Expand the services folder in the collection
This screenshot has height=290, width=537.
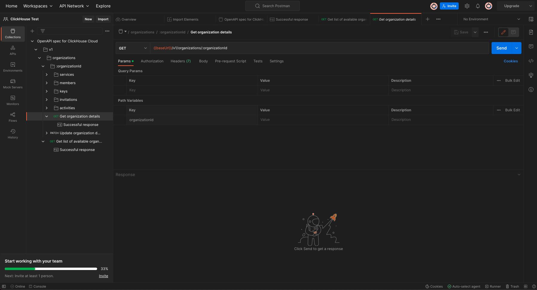tap(47, 74)
